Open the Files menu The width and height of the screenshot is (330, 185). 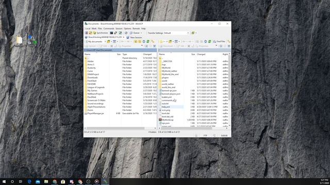tap(100, 29)
